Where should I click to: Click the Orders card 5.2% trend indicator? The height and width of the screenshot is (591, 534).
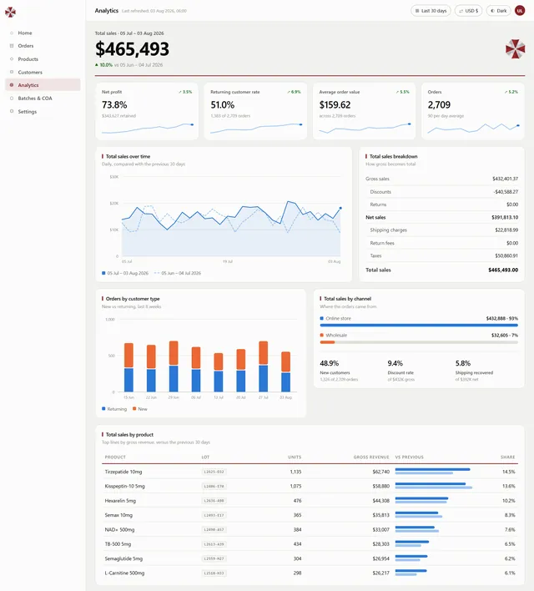coord(511,92)
